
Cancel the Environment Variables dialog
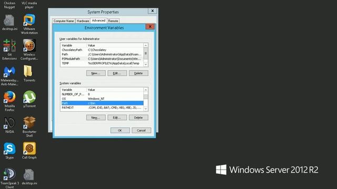pos(141,130)
